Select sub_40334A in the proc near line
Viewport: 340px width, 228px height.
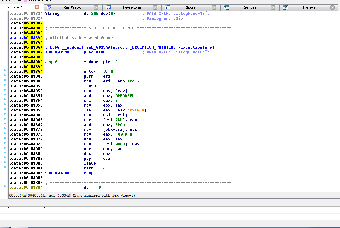[57, 52]
